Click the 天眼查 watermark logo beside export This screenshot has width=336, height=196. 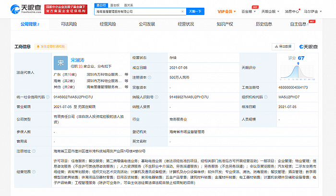(308, 47)
